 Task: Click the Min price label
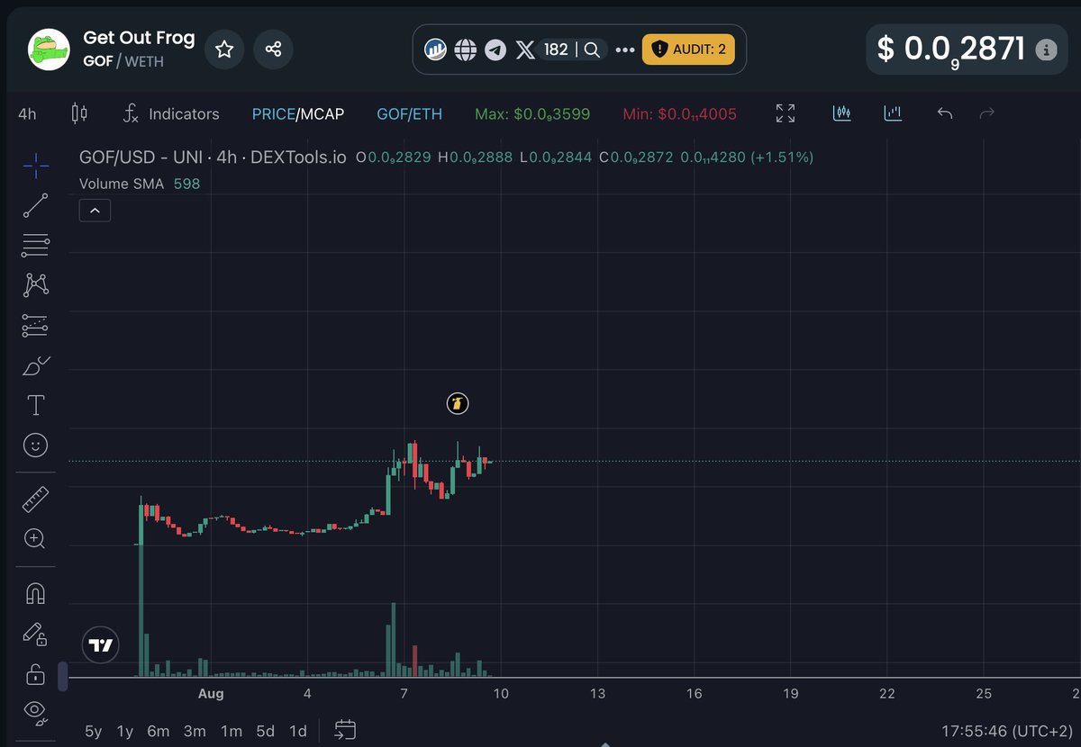[x=679, y=114]
